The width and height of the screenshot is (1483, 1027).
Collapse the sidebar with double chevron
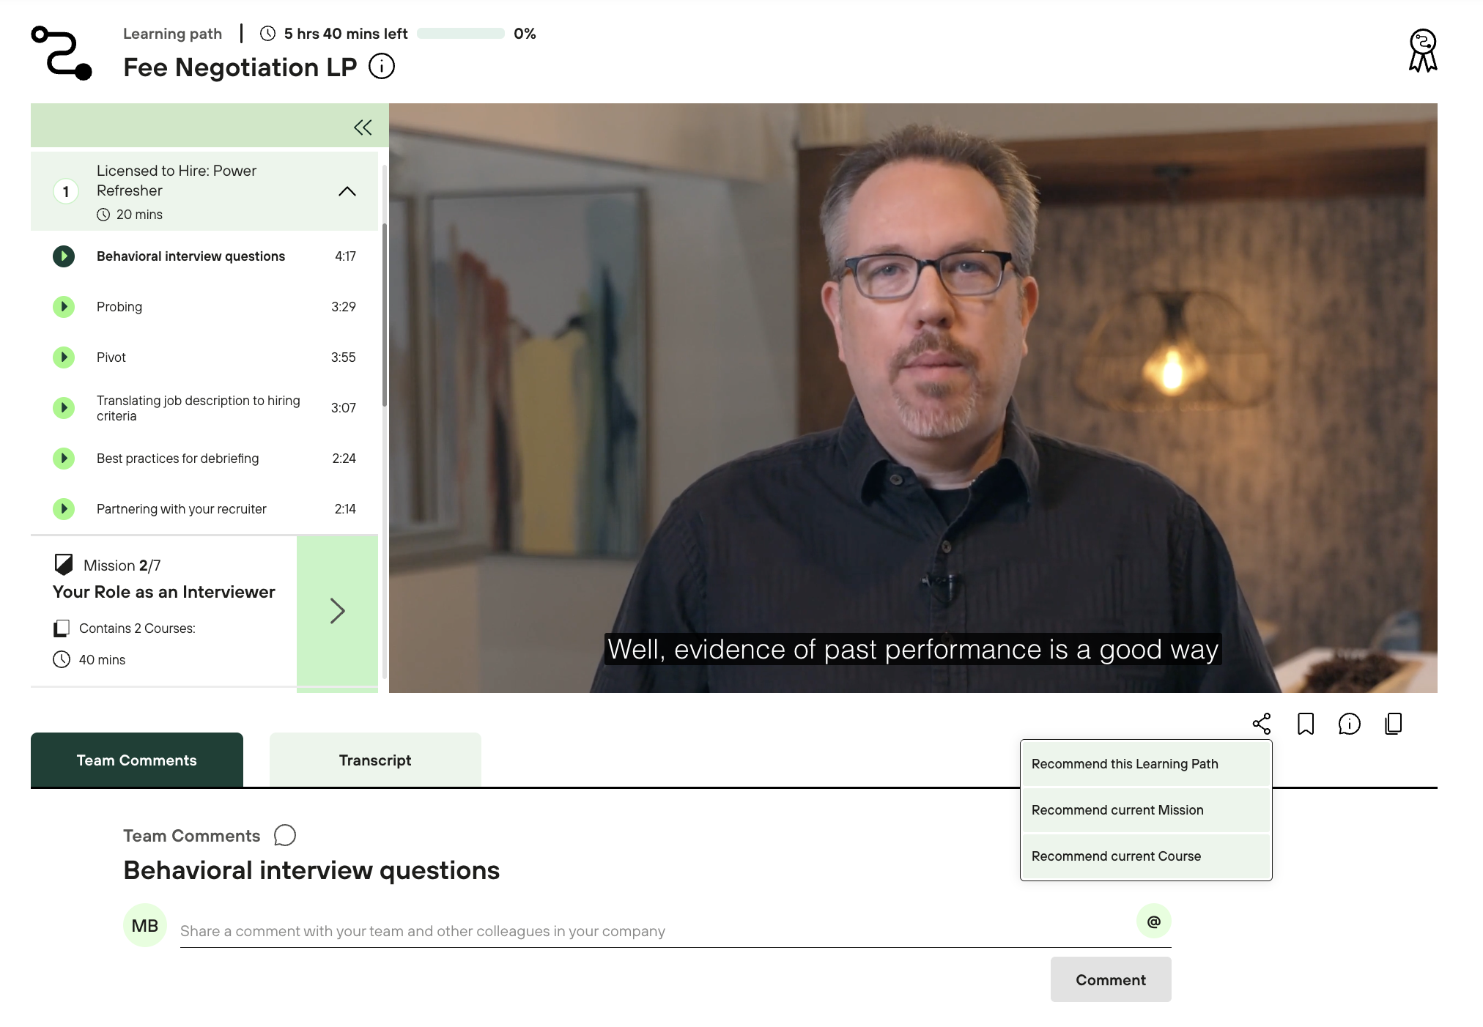(362, 127)
